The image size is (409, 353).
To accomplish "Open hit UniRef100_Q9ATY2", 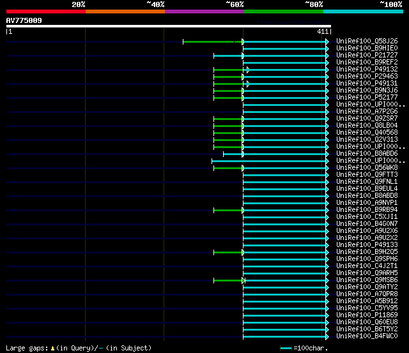I will (x=367, y=287).
